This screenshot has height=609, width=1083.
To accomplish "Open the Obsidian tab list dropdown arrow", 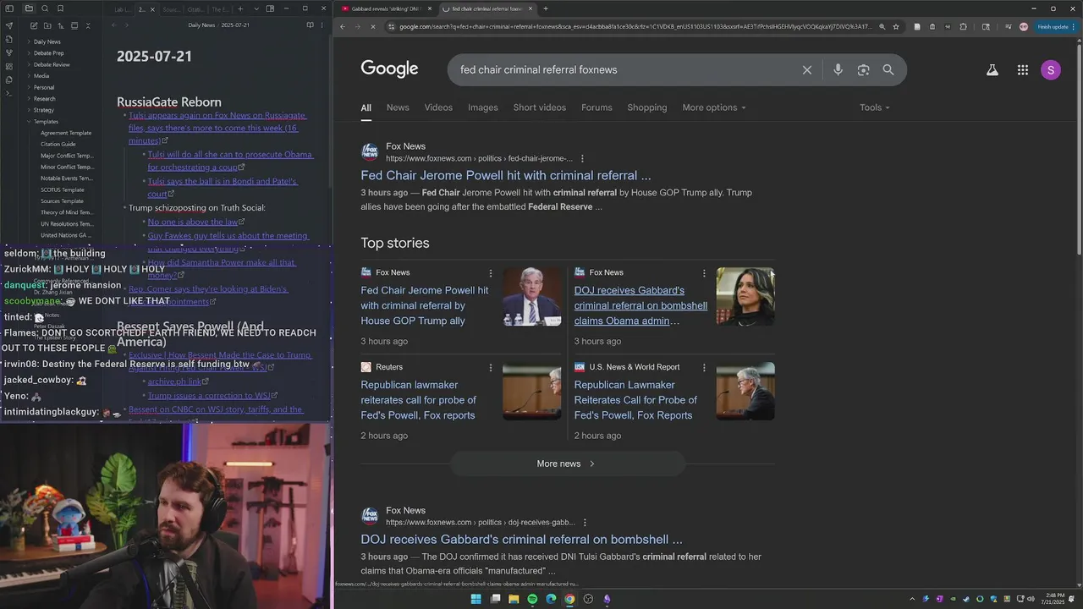I will pyautogui.click(x=256, y=8).
